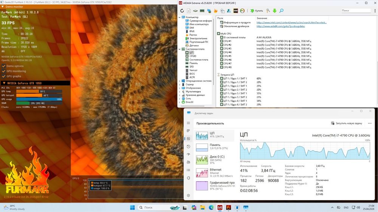Click the AIDA64 motherboard chip toolbar icon
Viewport: 378px width, 212px height.
pos(195,11)
